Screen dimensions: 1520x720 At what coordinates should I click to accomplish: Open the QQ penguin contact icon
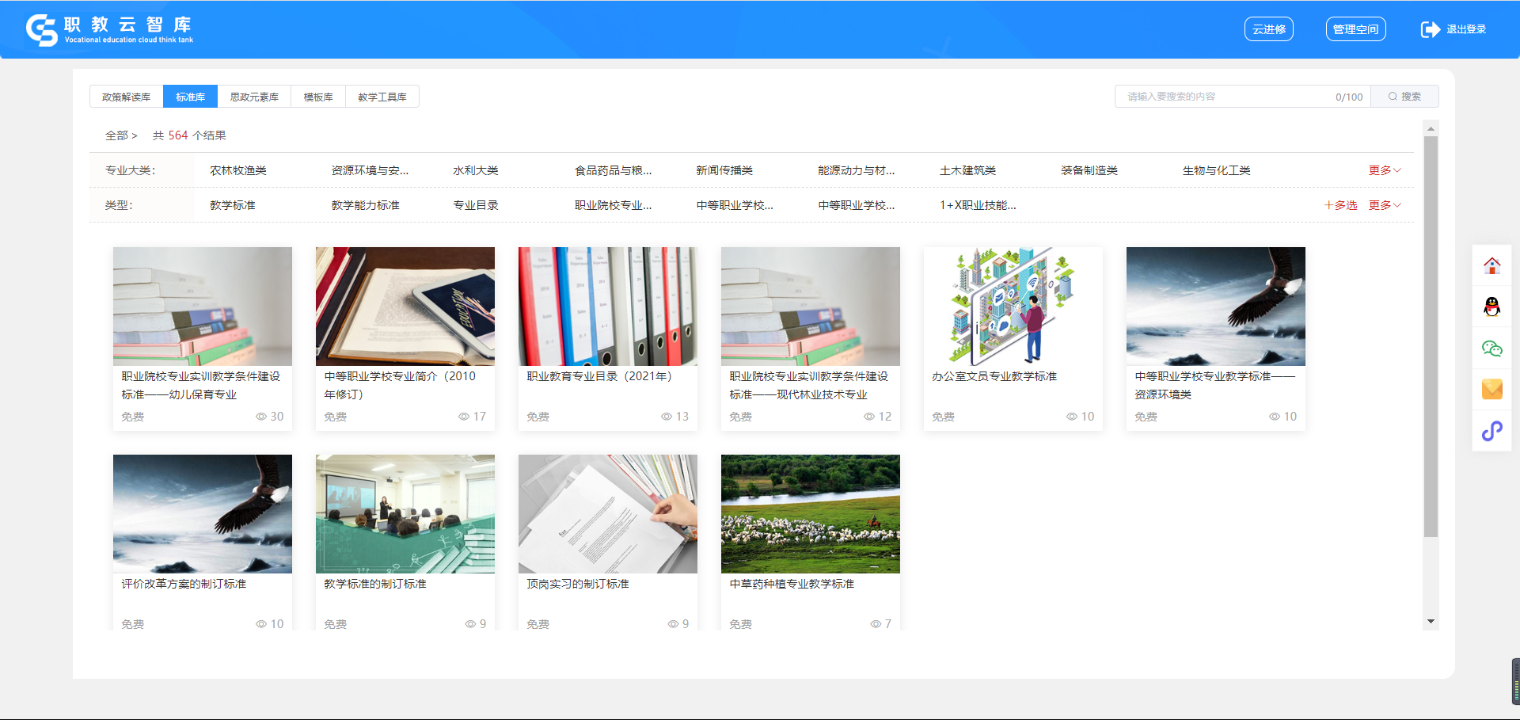(x=1491, y=307)
